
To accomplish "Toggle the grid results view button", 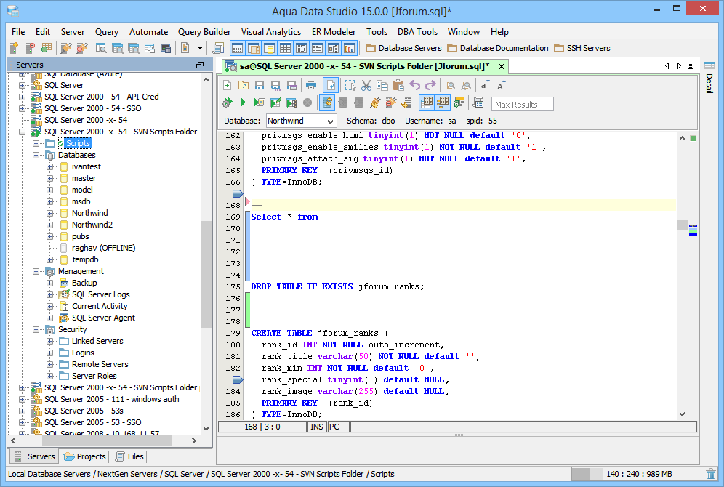I will (x=427, y=102).
